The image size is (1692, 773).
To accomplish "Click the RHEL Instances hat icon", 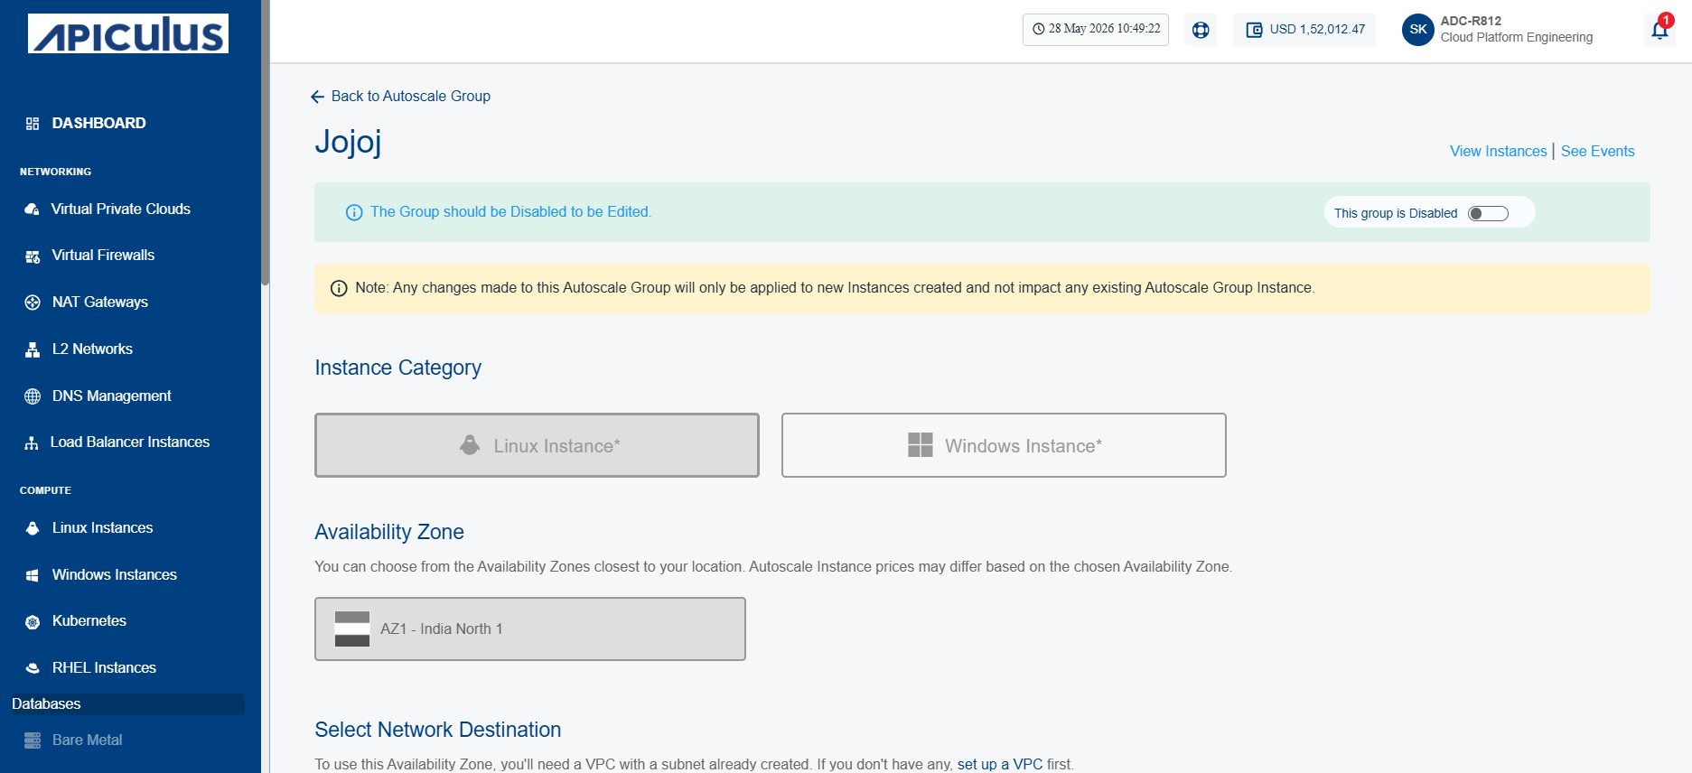I will tap(33, 668).
